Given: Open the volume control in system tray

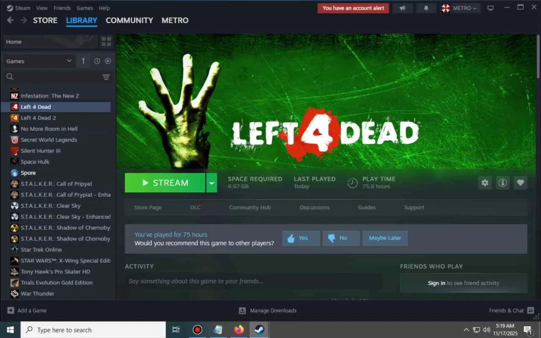Looking at the screenshot, I should tap(486, 330).
